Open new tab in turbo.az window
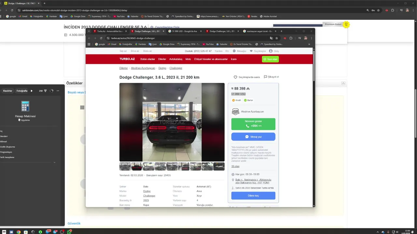 (281, 31)
